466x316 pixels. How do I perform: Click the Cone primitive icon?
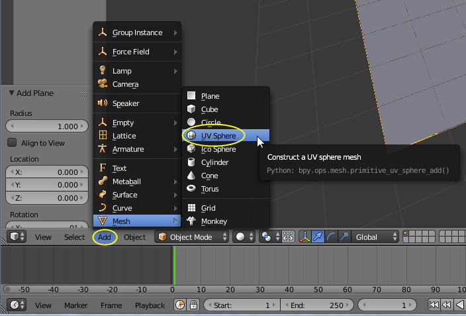click(x=191, y=176)
